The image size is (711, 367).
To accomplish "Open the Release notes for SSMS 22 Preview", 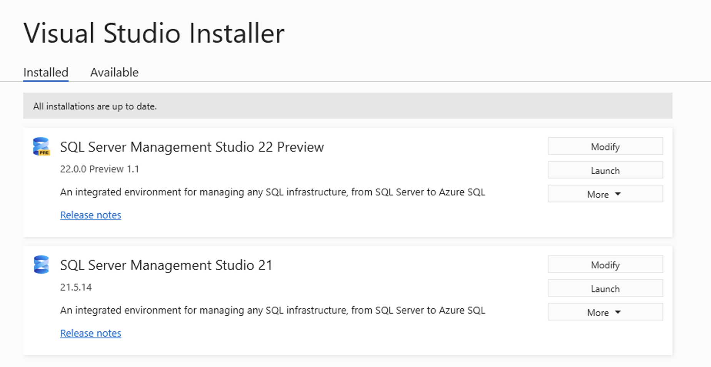I will [x=90, y=215].
